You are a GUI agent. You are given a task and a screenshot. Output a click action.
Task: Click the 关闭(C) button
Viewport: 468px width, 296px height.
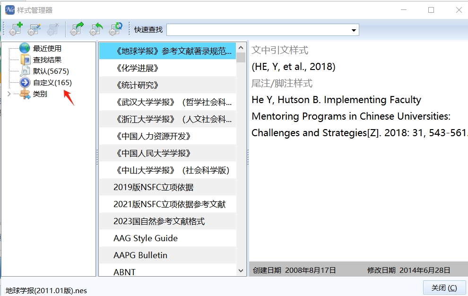(444, 288)
